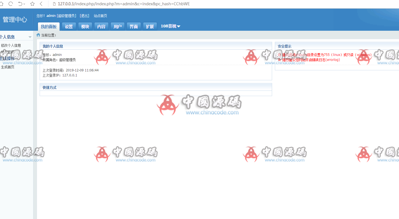399x219 pixels.
Task: Click the browser back chevron icon
Action: (41, 4)
